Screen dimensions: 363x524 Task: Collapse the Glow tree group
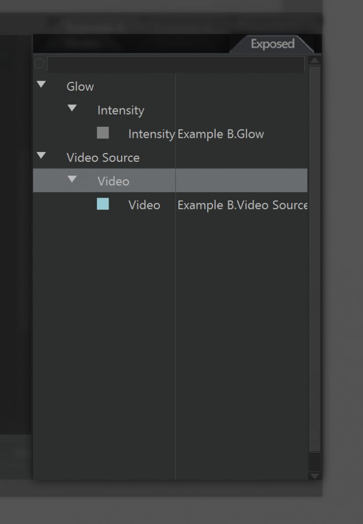(41, 84)
